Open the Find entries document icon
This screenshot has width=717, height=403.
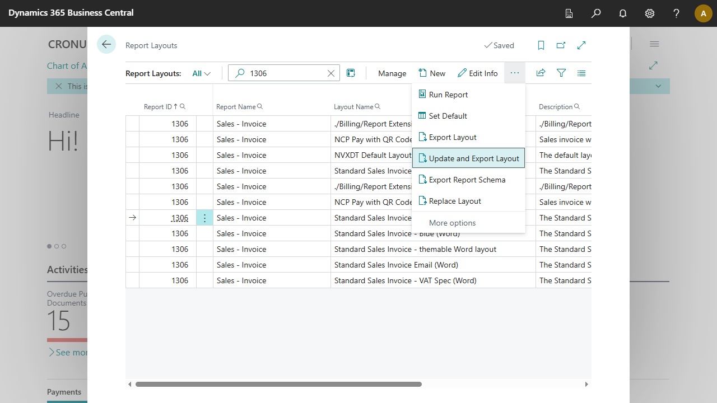[569, 13]
